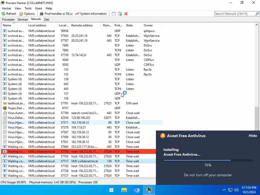Click the find window toolbar icon
Screen dimensions: 260x195
pos(113,14)
